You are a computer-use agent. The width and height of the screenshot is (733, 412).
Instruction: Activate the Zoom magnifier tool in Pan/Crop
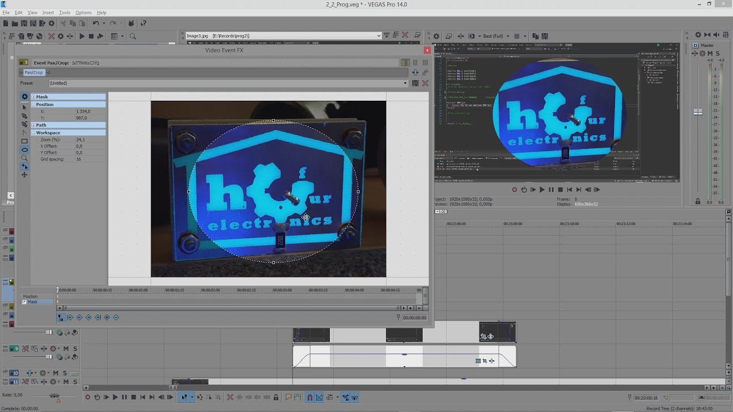[x=24, y=158]
